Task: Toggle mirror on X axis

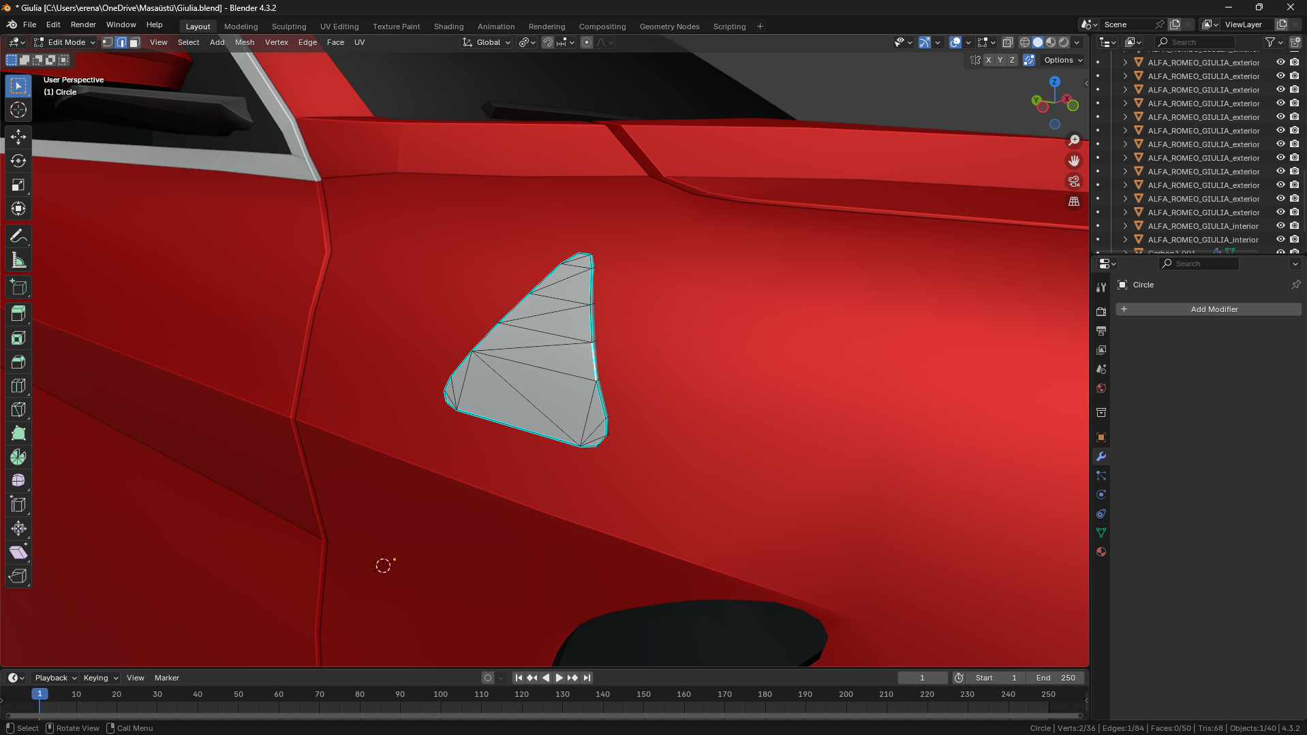Action: click(988, 60)
